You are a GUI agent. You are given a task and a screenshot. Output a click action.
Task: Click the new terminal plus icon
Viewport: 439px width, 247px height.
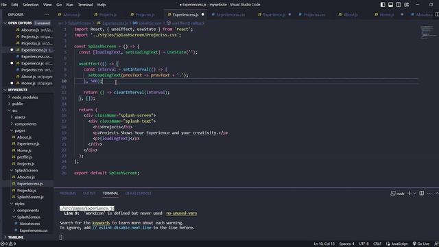pyautogui.click(x=410, y=193)
